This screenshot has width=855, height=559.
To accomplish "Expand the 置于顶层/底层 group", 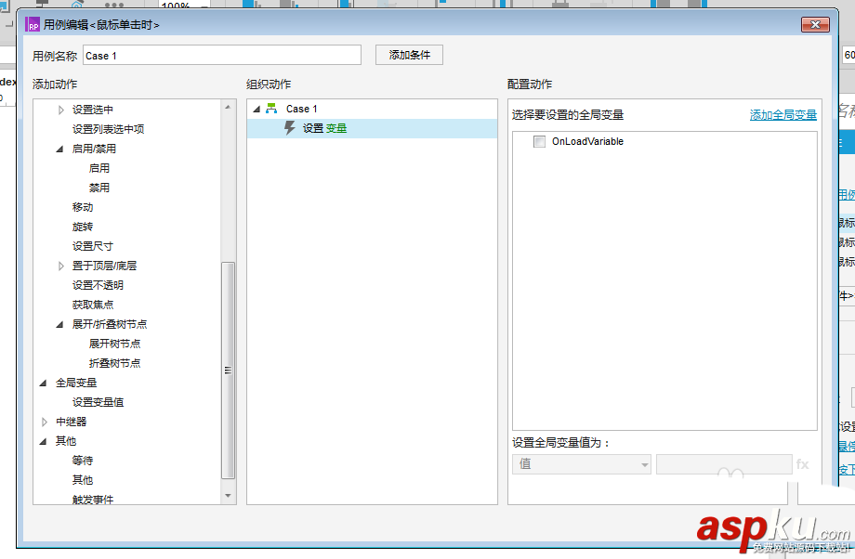I will 60,266.
